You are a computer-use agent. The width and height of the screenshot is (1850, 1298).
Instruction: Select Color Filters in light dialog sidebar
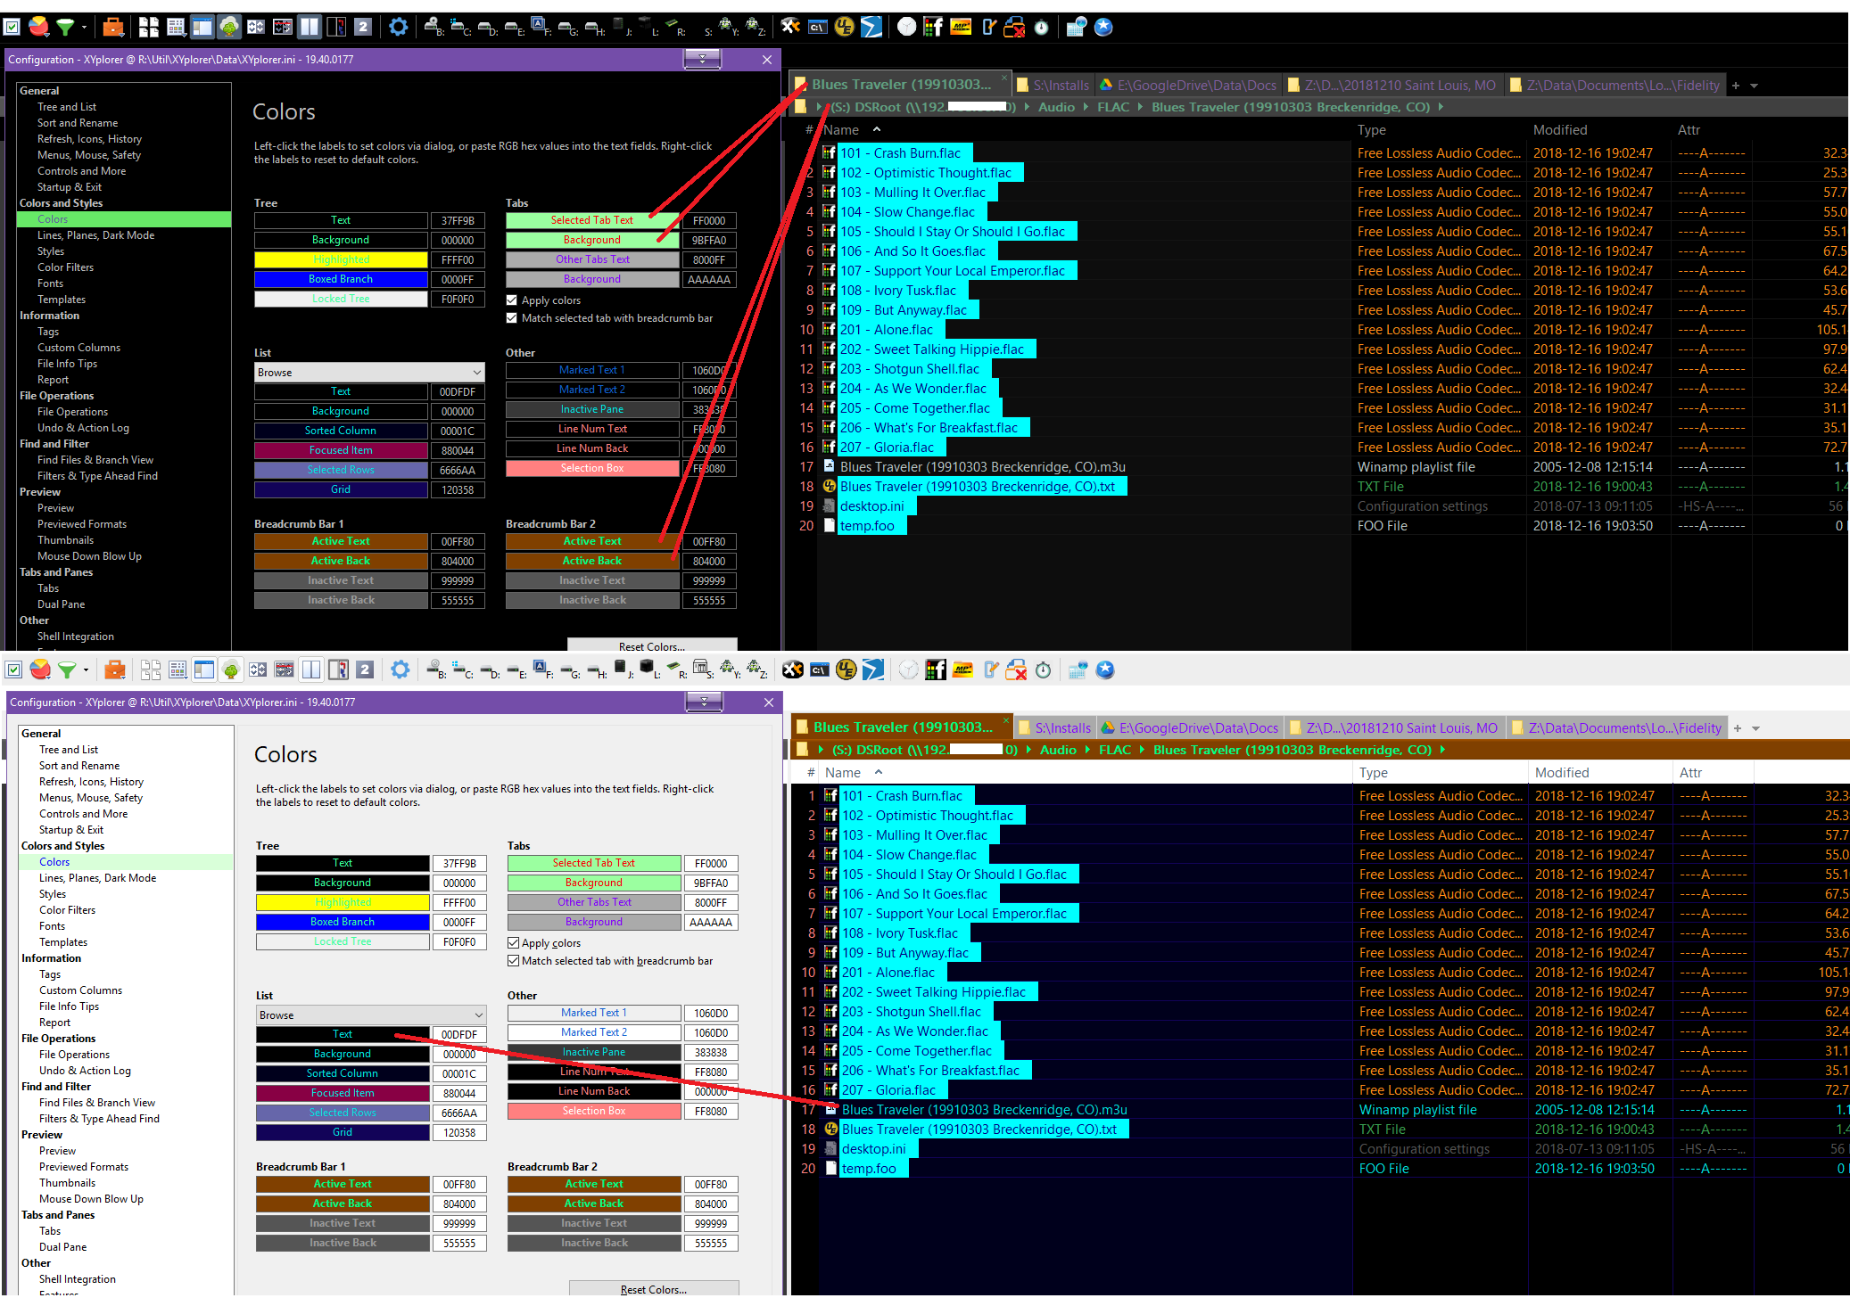tap(67, 910)
